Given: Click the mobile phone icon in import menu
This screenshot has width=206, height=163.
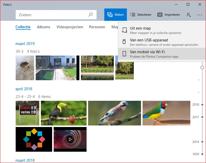Looking at the screenshot, I should click(124, 54).
